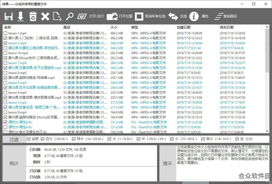The width and height of the screenshot is (272, 184).
Task: Select the lesson 4.mp4 file name
Action: click(17, 83)
